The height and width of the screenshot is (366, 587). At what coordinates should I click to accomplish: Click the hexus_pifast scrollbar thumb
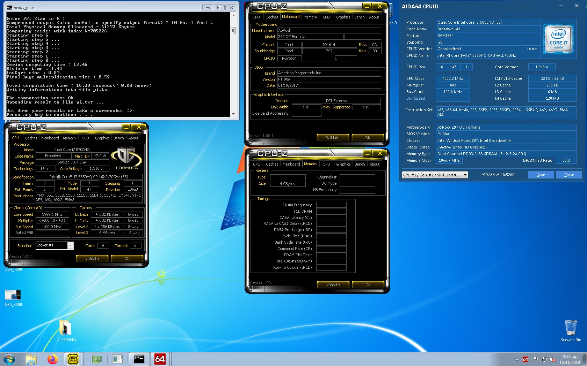tap(233, 31)
